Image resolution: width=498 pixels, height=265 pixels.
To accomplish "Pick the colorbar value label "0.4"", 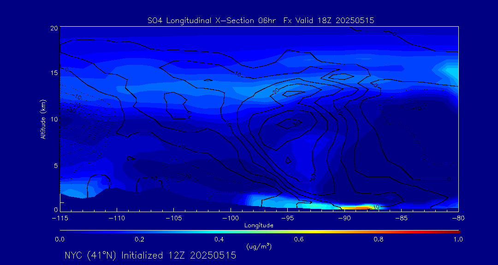I will click(219, 239).
